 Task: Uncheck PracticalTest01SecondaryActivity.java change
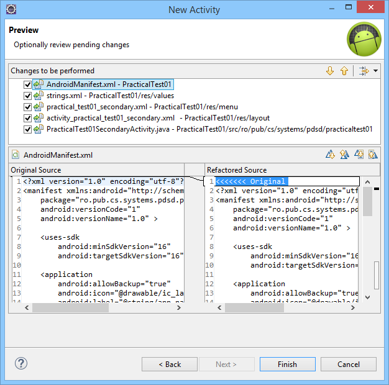click(x=27, y=129)
